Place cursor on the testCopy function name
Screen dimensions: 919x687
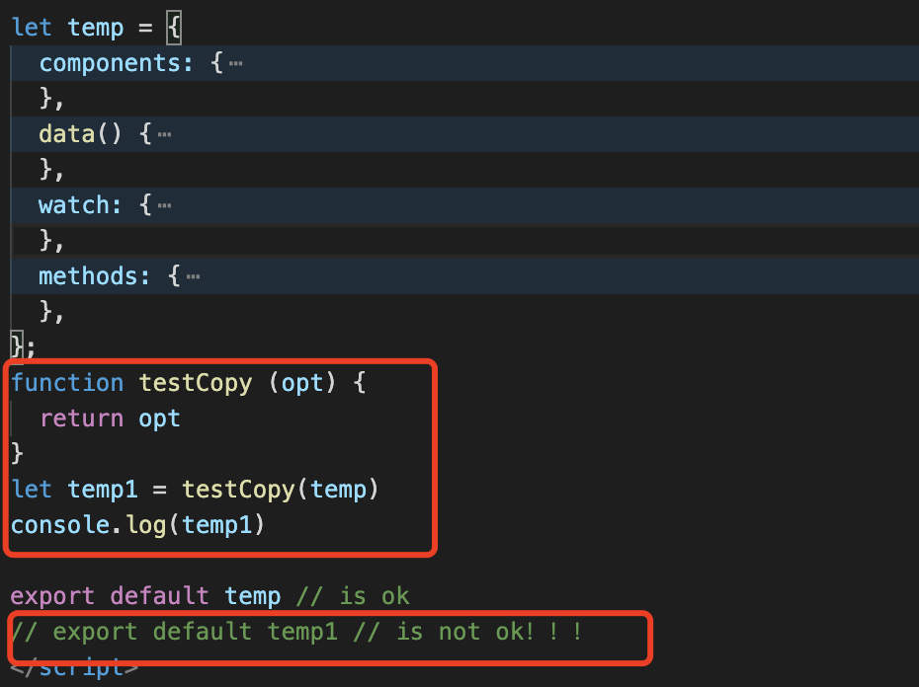[x=196, y=383]
